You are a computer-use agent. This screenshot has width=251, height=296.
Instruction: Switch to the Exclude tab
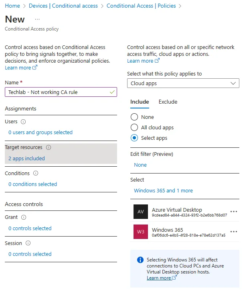coord(168,102)
